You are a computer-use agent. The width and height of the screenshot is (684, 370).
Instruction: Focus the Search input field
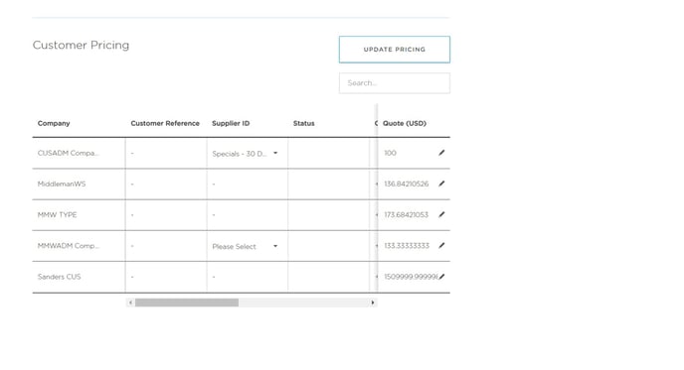pyautogui.click(x=395, y=83)
